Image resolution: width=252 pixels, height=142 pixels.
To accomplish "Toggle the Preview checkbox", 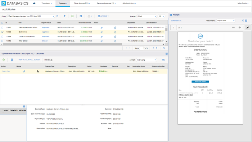I will pyautogui.click(x=51, y=60).
